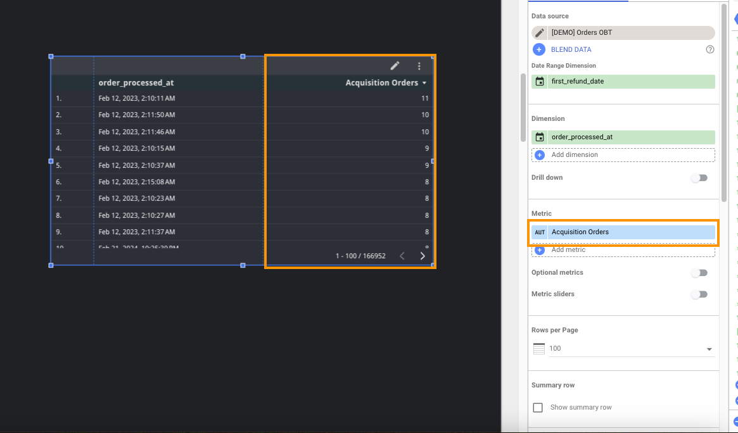Click the edit data source pencil icon
The image size is (738, 433).
click(x=539, y=32)
